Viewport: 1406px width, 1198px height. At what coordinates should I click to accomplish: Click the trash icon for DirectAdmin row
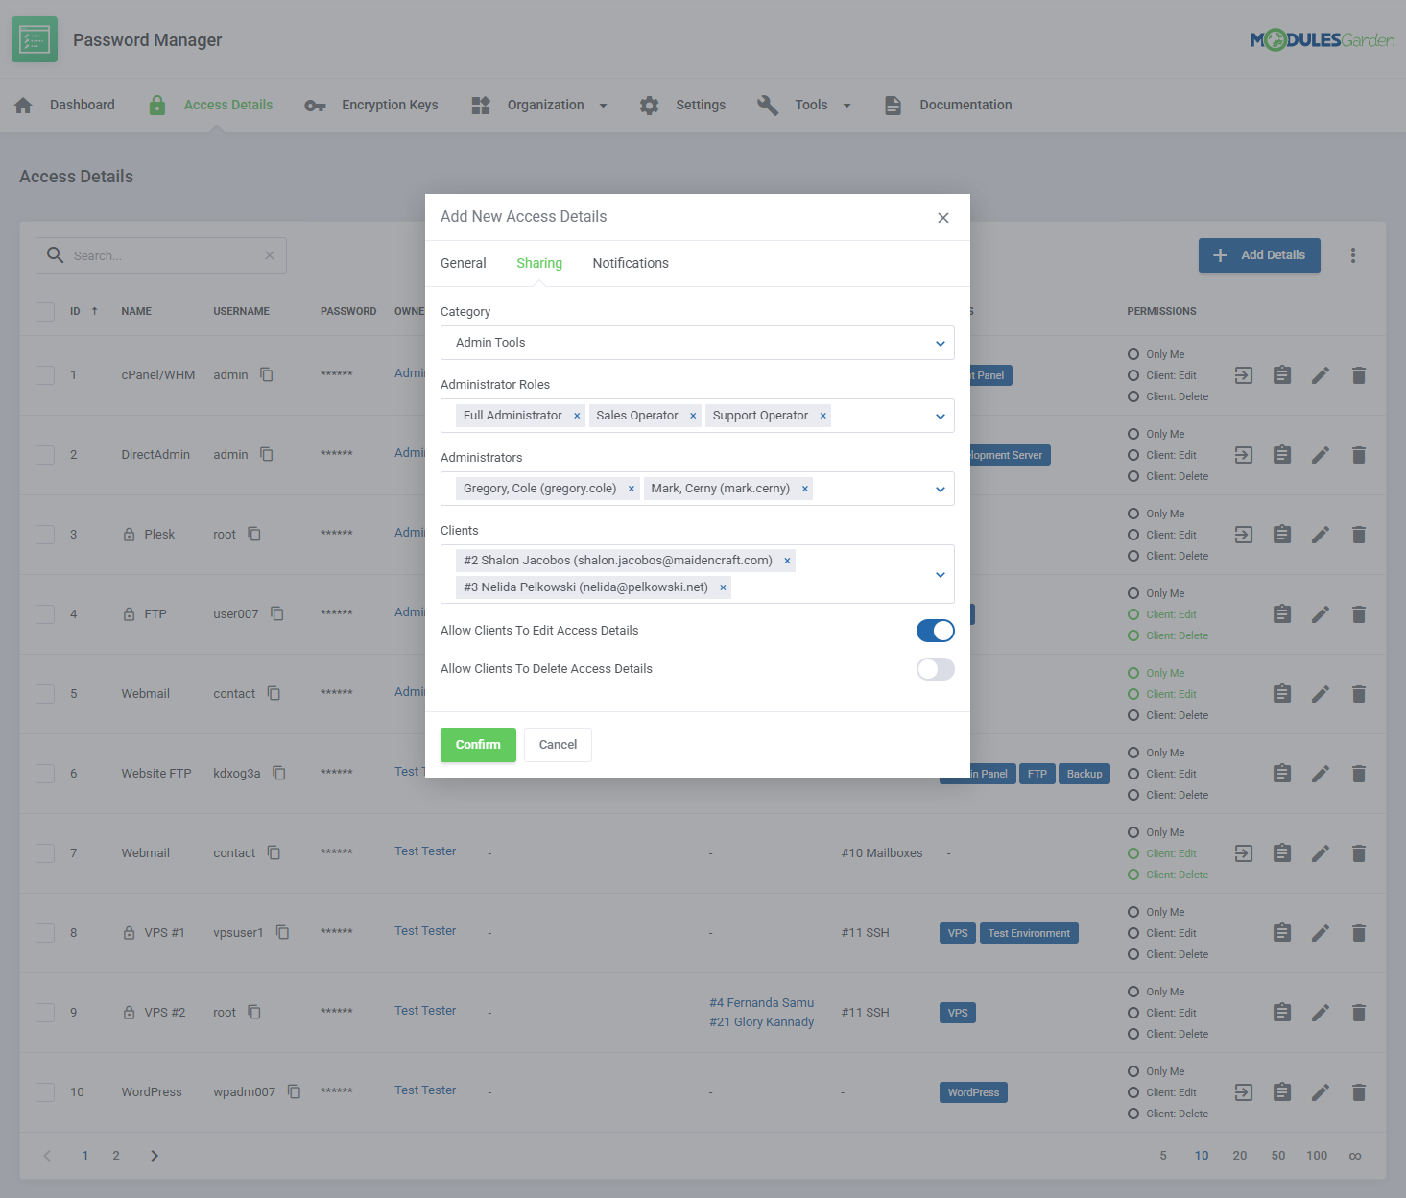(1358, 455)
